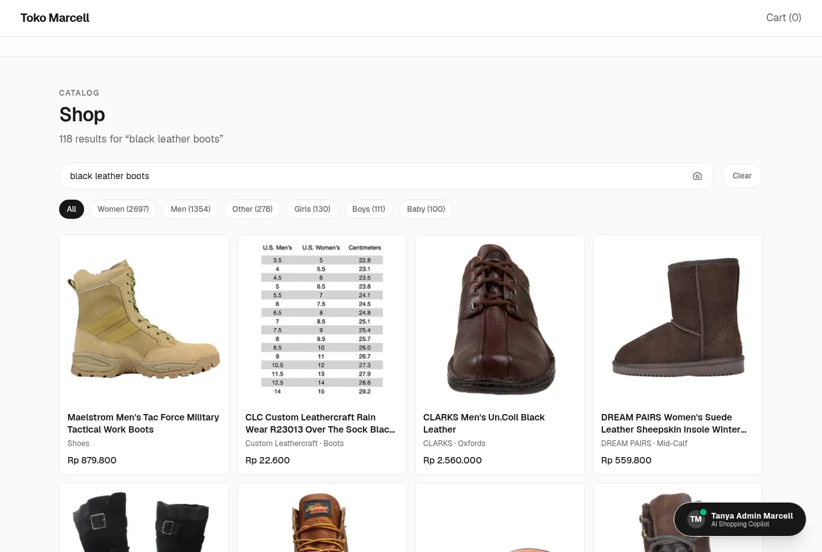Filter by Men (1354)
The height and width of the screenshot is (552, 822).
coord(191,209)
